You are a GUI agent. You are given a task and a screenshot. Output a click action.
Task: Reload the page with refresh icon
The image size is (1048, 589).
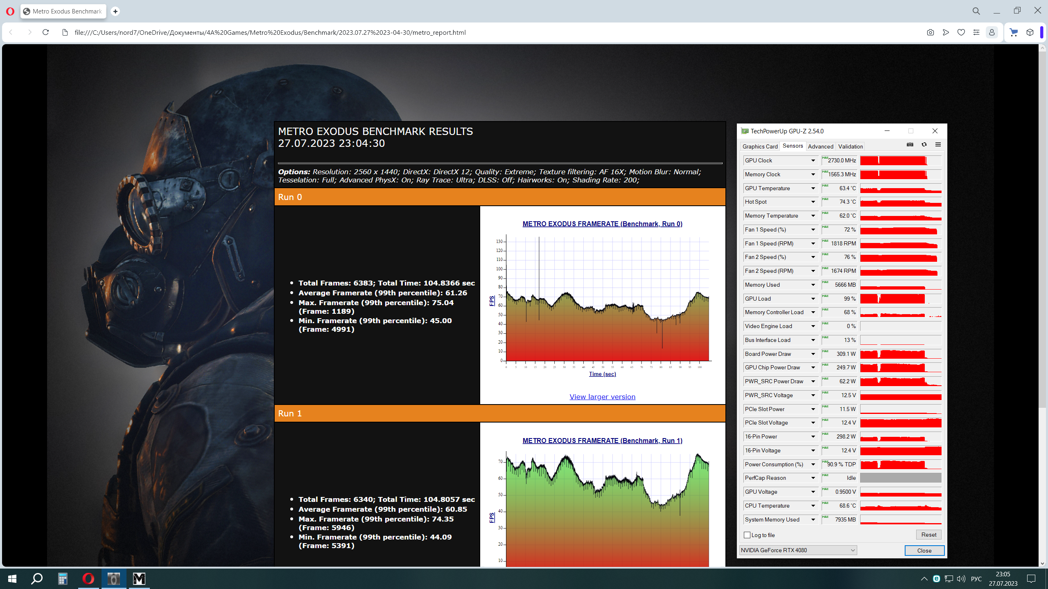[45, 32]
